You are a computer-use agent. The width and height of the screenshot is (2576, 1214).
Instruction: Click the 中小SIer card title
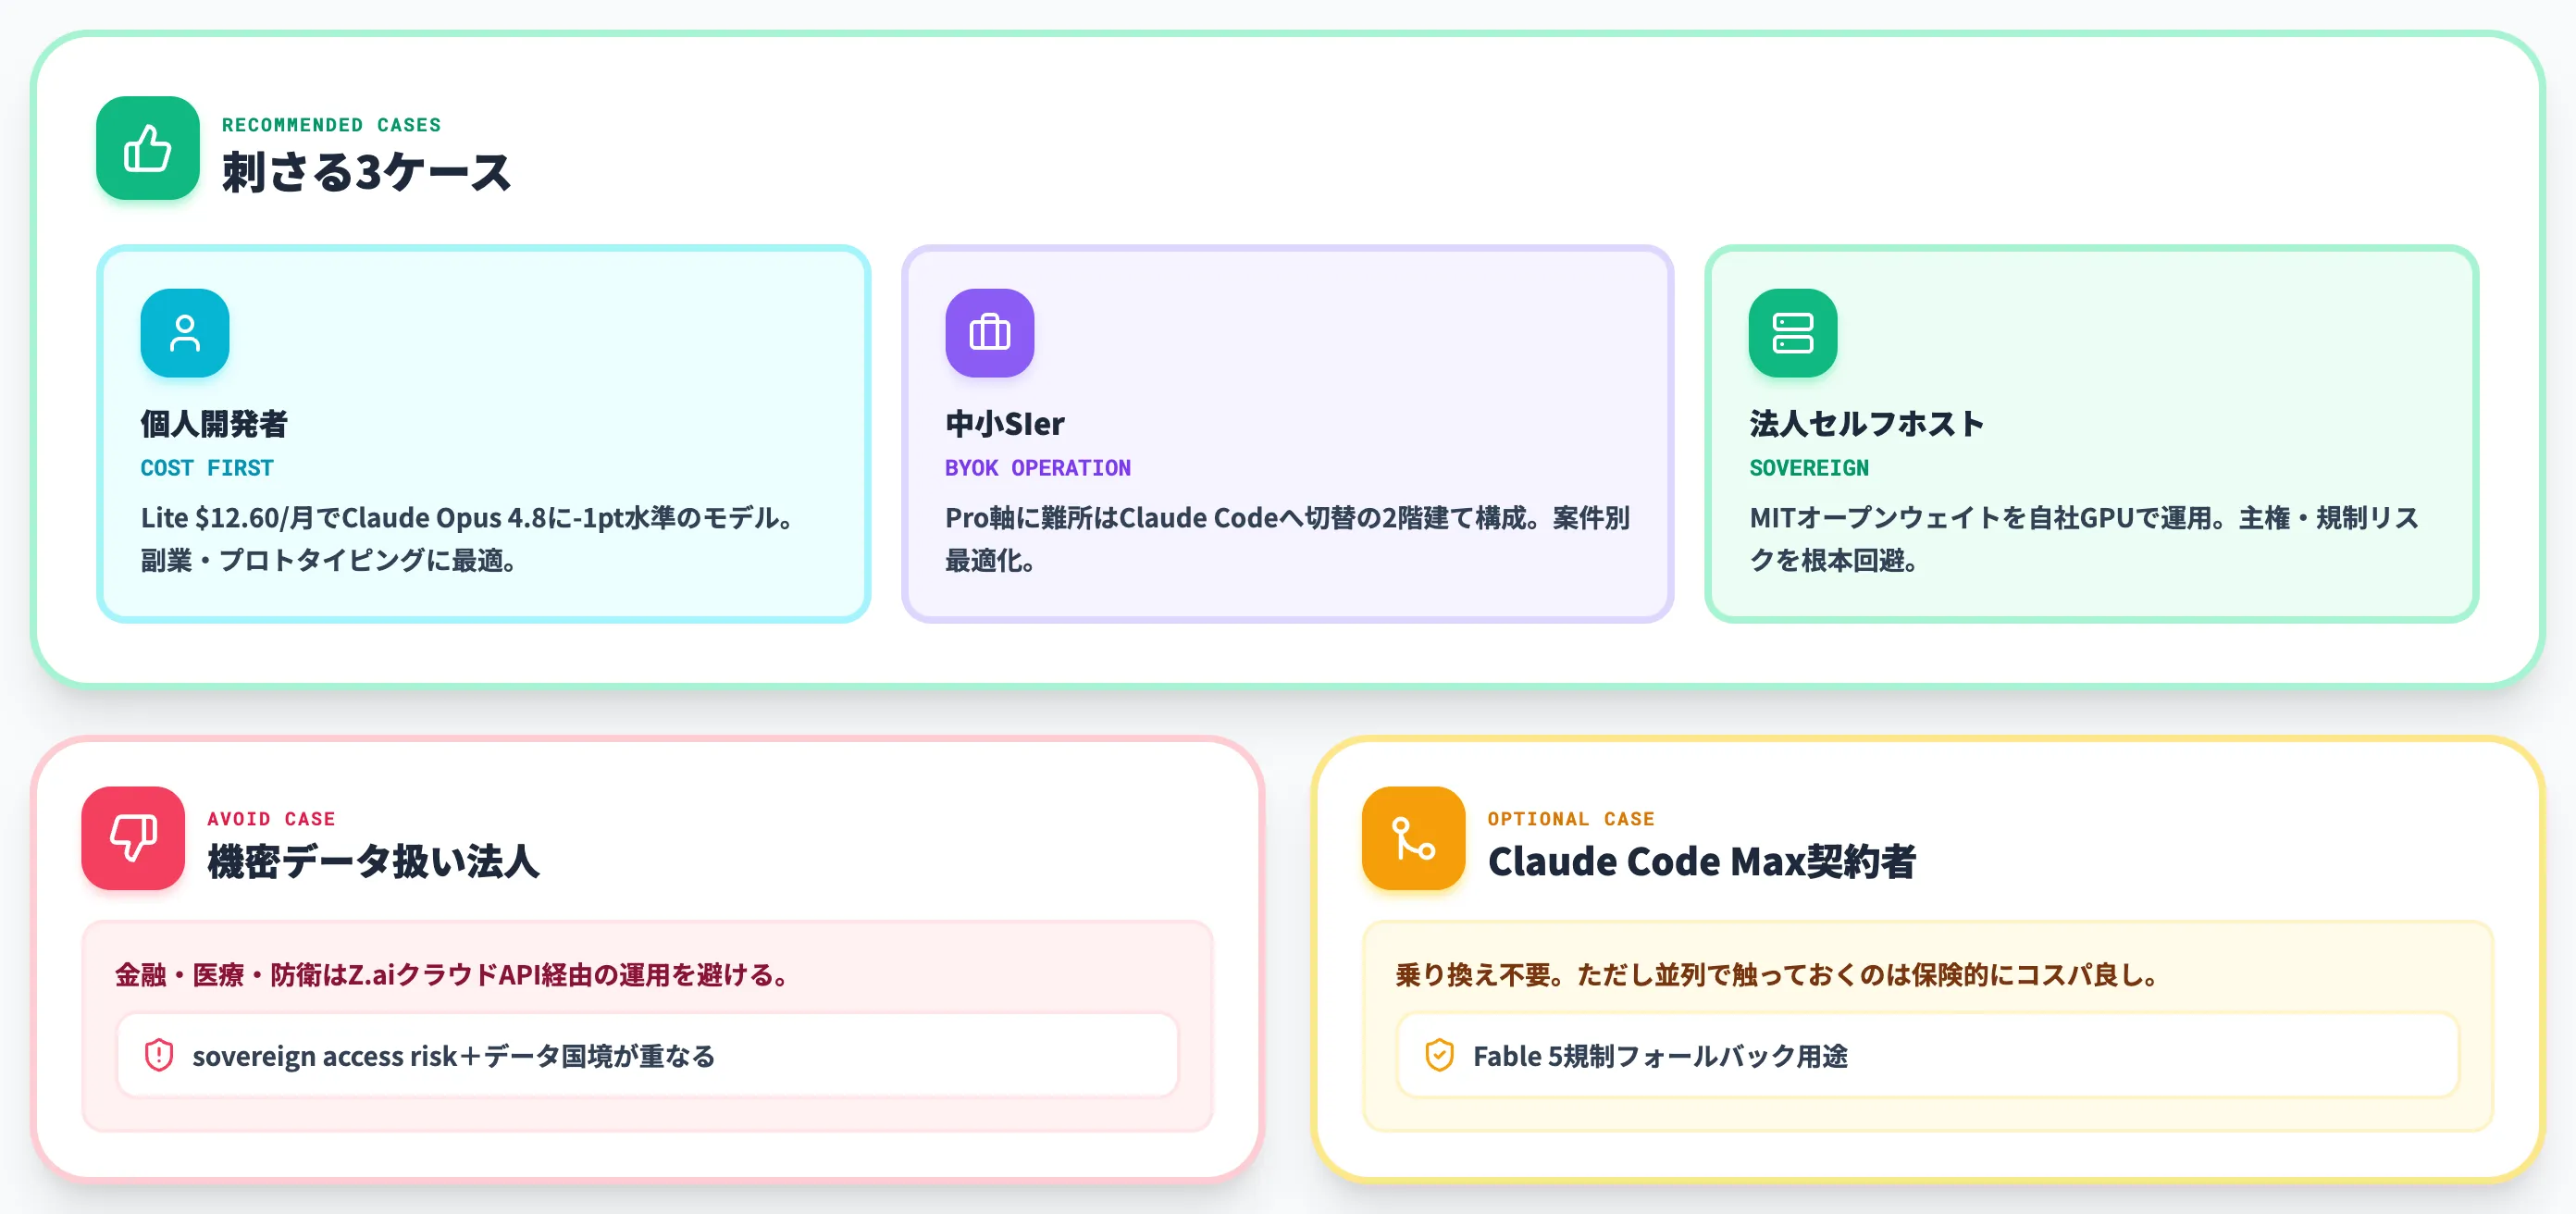pos(1005,424)
